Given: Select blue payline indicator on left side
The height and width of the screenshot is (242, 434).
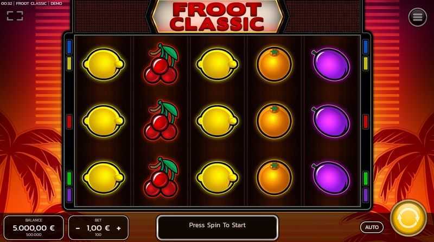Looking at the screenshot, I should point(69,47).
